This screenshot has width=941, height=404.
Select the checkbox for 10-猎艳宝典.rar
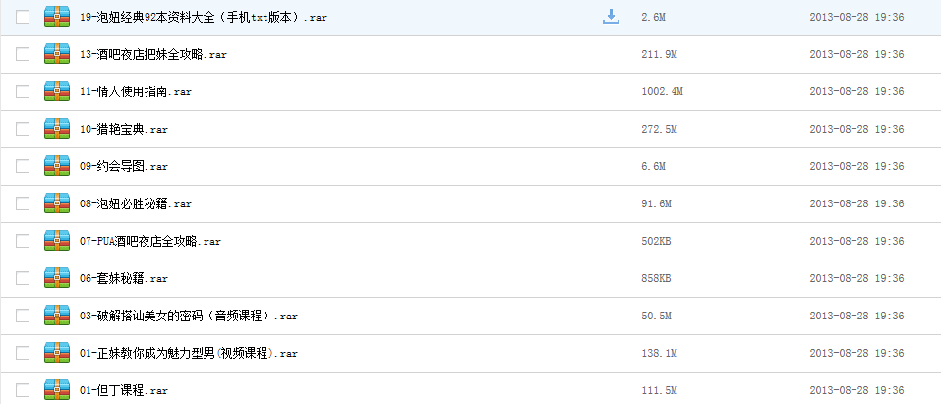click(x=23, y=129)
